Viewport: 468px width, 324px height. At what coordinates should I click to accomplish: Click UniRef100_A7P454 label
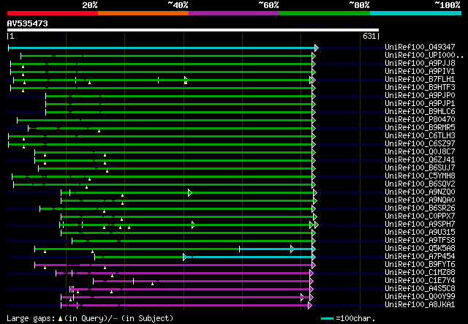[x=420, y=257]
